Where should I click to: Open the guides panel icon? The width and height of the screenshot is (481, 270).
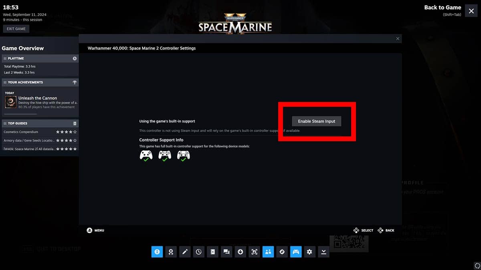212,252
